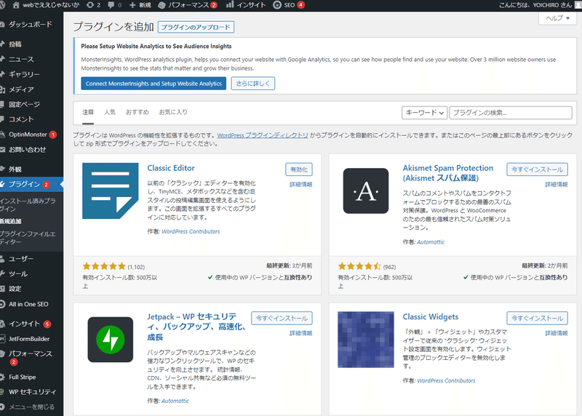
Task: Open 詳細情報 for Jetpack
Action: [300, 333]
